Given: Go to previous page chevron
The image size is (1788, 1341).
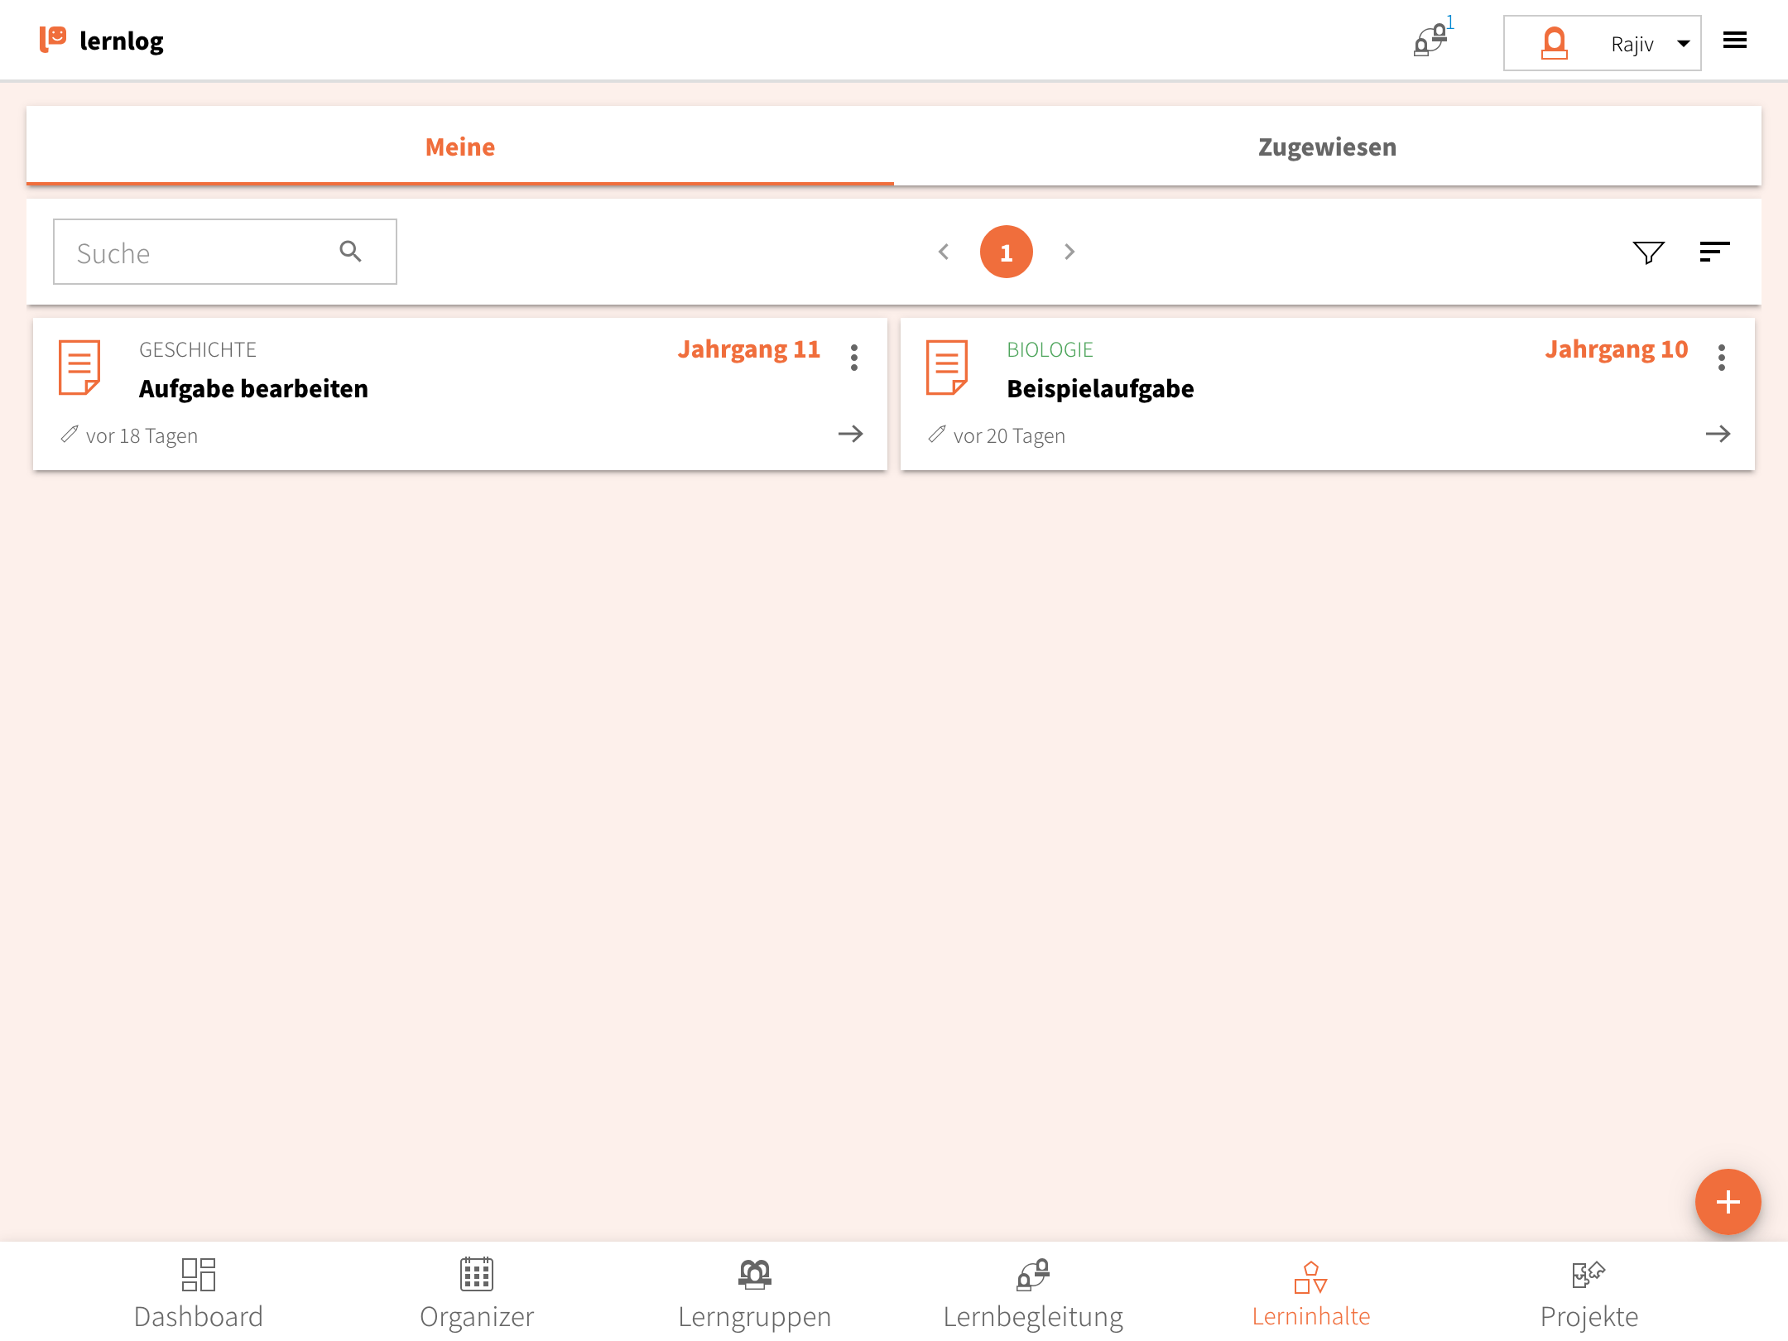Looking at the screenshot, I should click(x=944, y=252).
